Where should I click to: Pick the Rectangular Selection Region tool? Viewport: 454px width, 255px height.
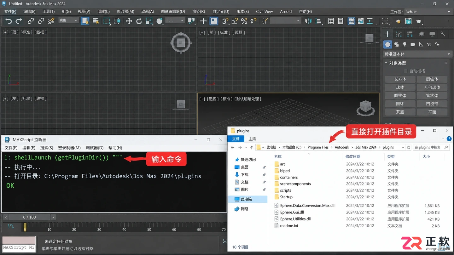coord(107,21)
